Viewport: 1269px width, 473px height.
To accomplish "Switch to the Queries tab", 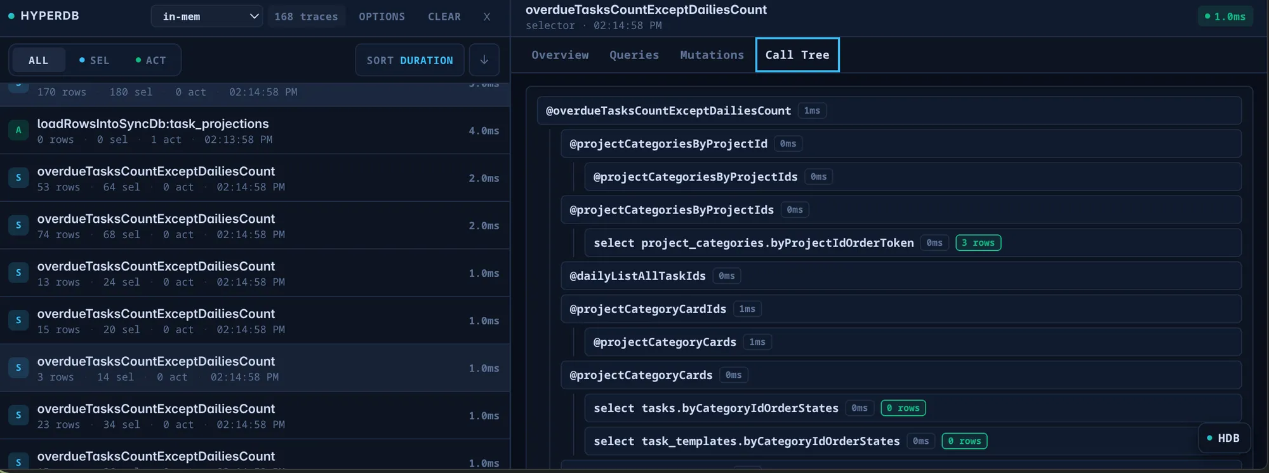I will [x=634, y=55].
